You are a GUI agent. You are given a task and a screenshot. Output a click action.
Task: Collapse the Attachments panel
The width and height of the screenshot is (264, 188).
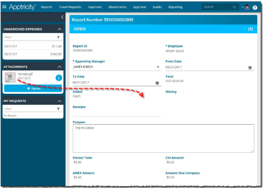59,67
